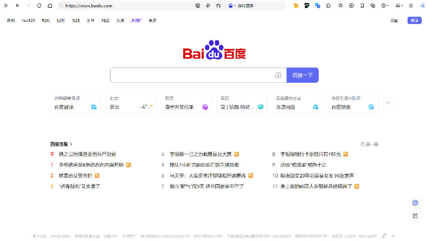Click the blue 登录 button
Image resolution: width=429 pixels, height=241 pixels.
coord(414,21)
